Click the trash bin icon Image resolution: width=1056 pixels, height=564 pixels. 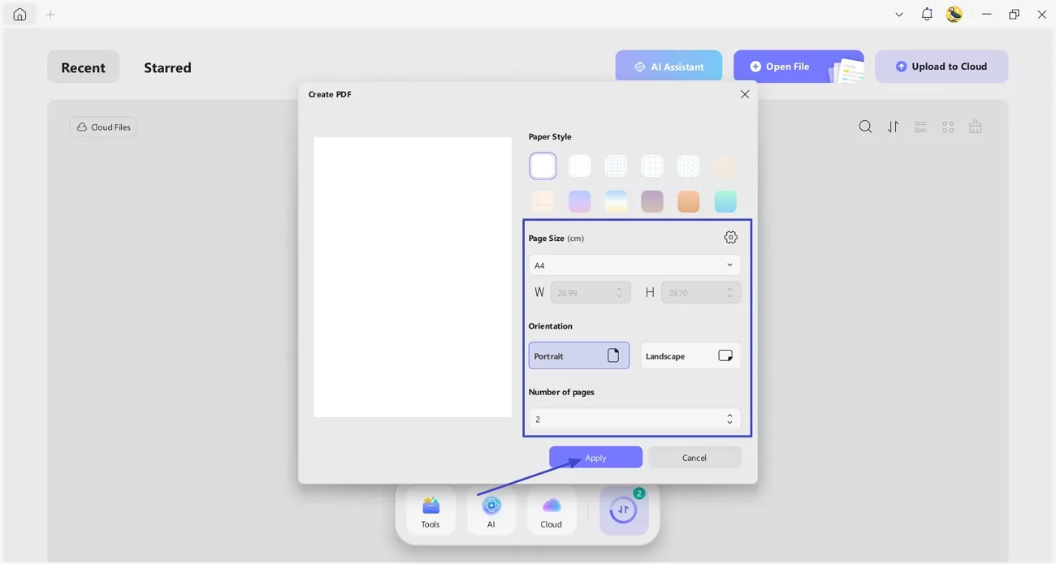976,127
